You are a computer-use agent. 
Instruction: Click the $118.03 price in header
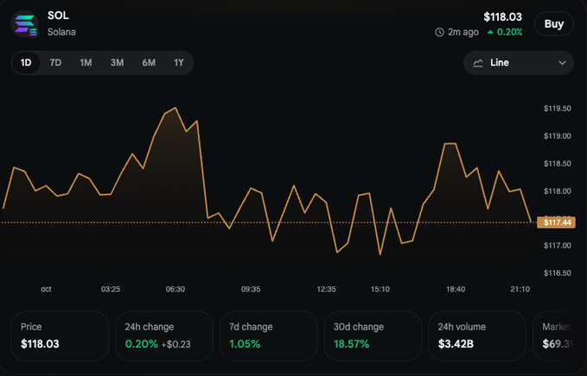pos(502,16)
